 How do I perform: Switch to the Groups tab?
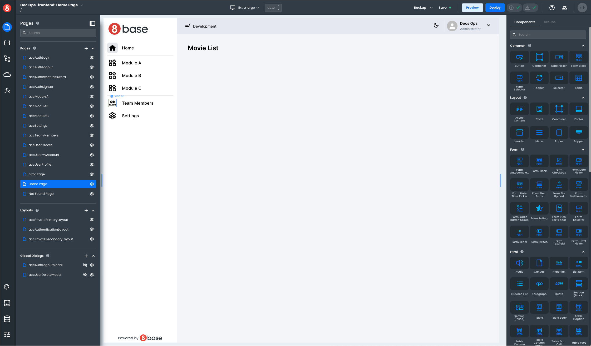coord(549,22)
